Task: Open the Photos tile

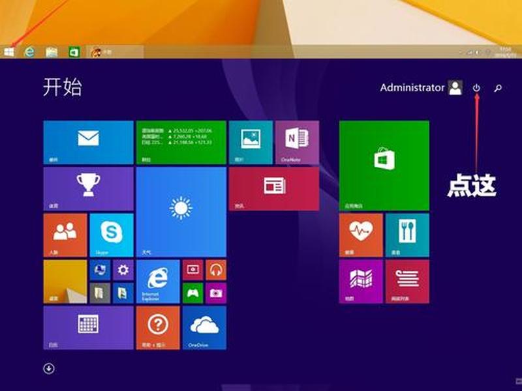Action: tap(251, 142)
